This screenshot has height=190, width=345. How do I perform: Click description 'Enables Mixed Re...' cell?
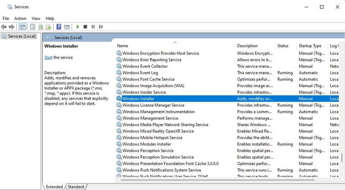click(254, 131)
